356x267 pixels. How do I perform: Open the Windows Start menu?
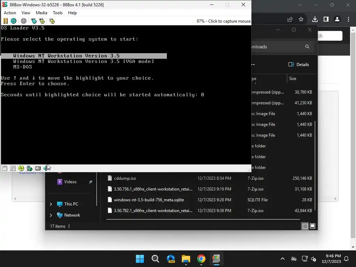[x=140, y=259]
